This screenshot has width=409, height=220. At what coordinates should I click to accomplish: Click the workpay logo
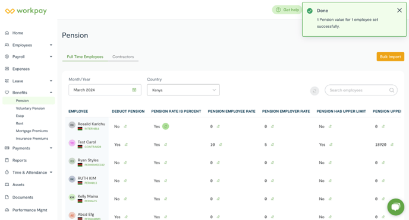[x=26, y=11]
